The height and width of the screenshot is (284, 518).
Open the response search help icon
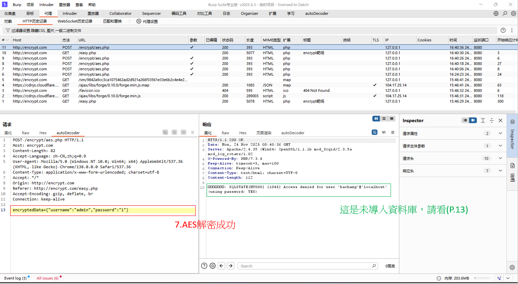click(204, 266)
